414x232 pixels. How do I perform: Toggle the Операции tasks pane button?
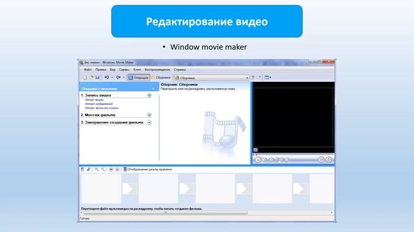tap(138, 77)
